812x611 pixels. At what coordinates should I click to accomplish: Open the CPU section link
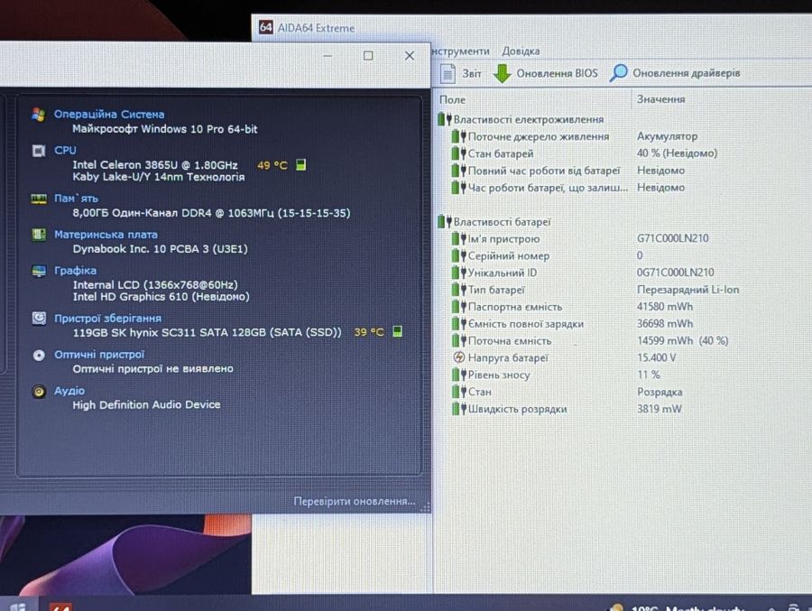pyautogui.click(x=65, y=151)
